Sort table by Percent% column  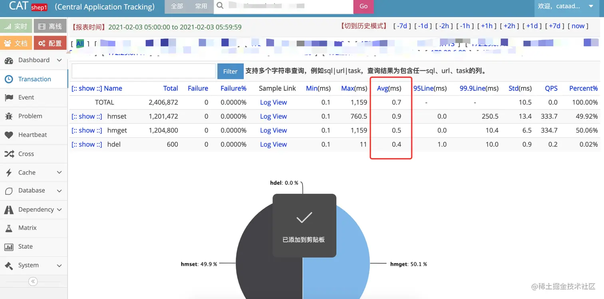[583, 89]
